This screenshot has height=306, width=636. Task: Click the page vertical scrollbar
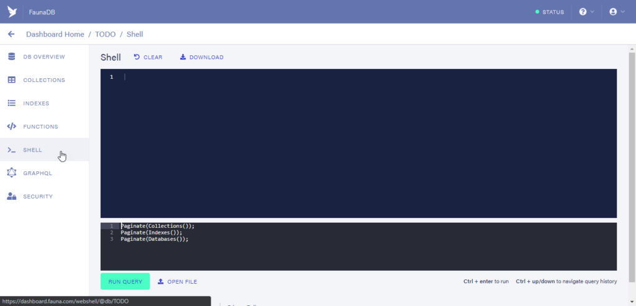[632, 166]
